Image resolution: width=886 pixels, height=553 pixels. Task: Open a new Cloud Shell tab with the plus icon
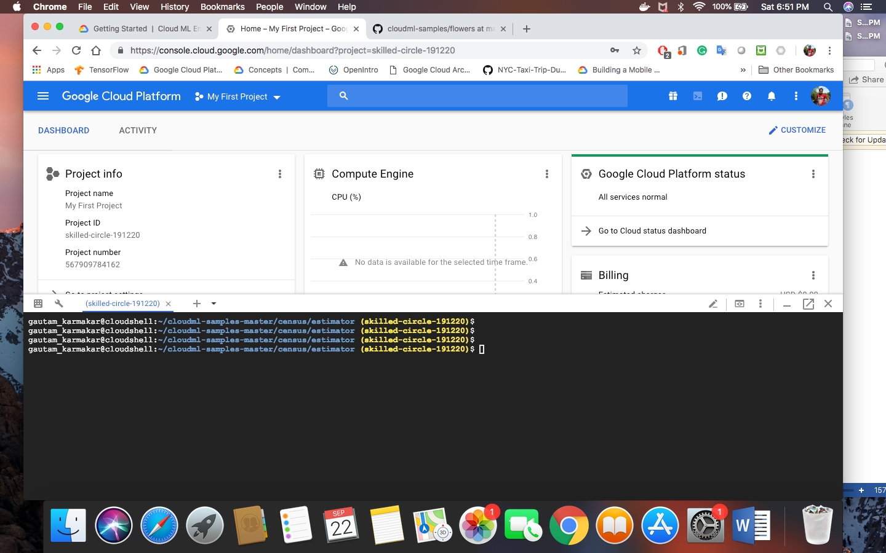[x=196, y=304]
